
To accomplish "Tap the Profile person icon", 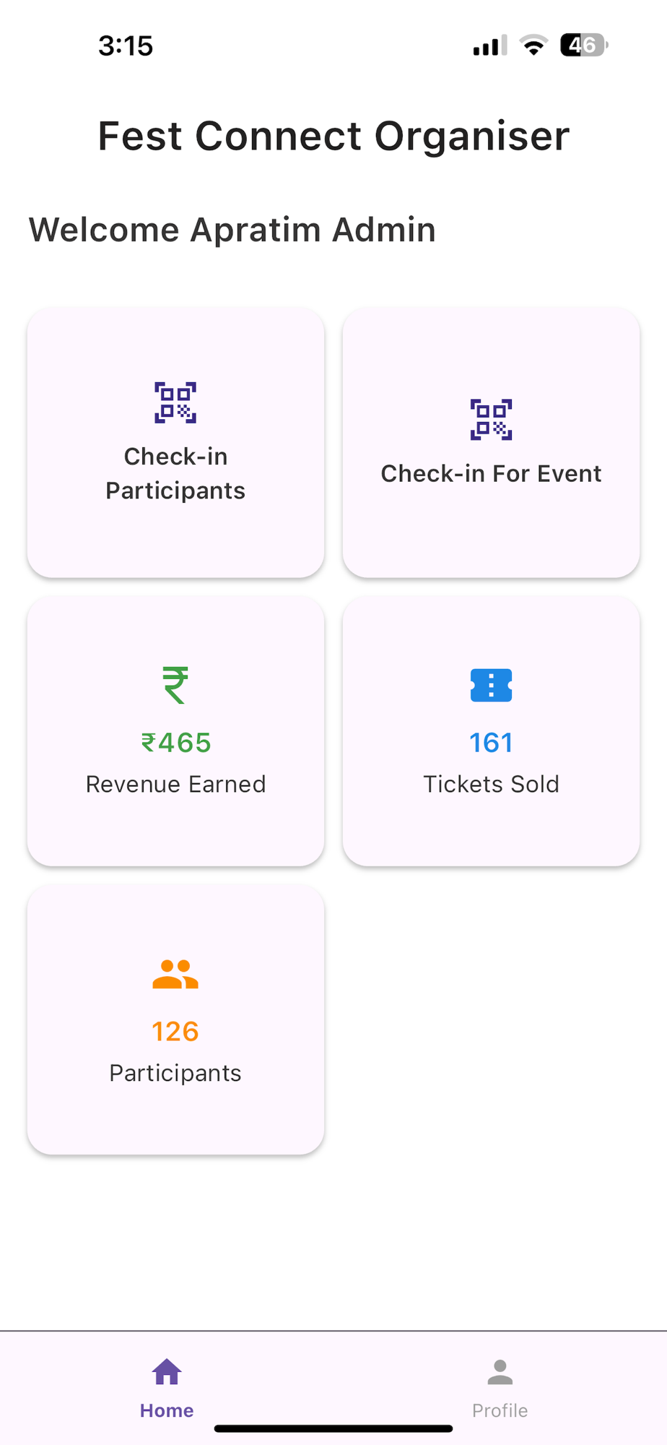I will coord(500,1372).
